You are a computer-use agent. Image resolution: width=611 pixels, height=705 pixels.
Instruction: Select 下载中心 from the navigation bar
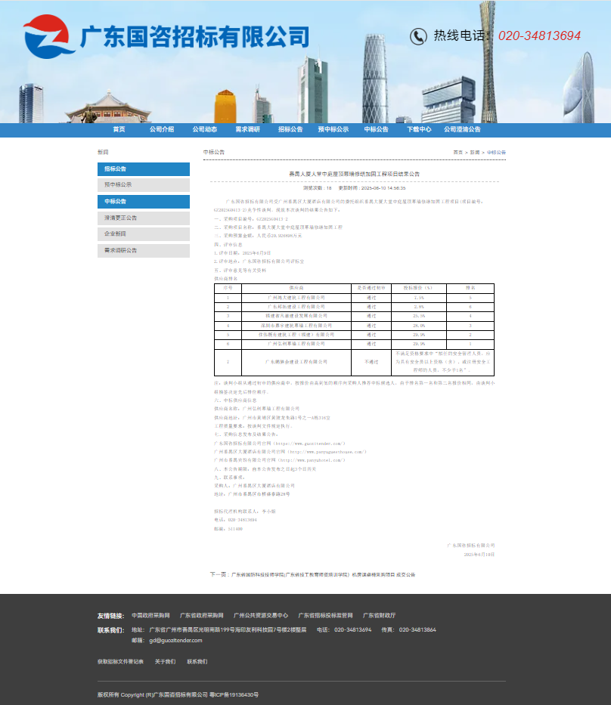(x=419, y=130)
